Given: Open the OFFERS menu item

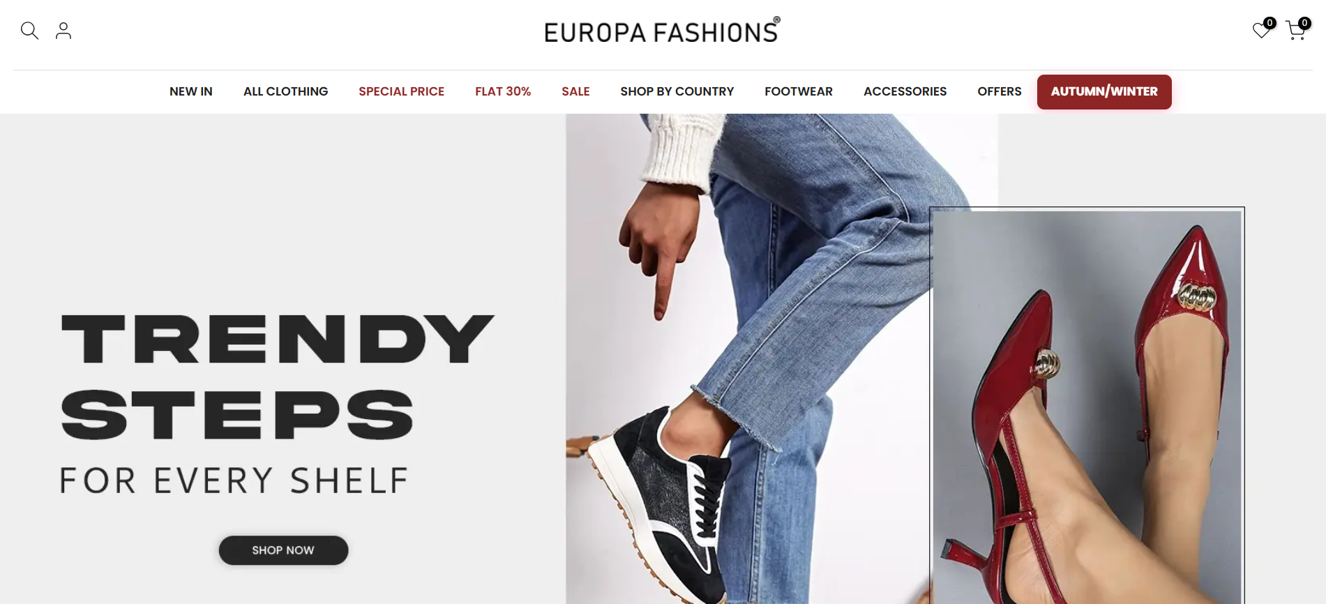Looking at the screenshot, I should tap(1000, 91).
